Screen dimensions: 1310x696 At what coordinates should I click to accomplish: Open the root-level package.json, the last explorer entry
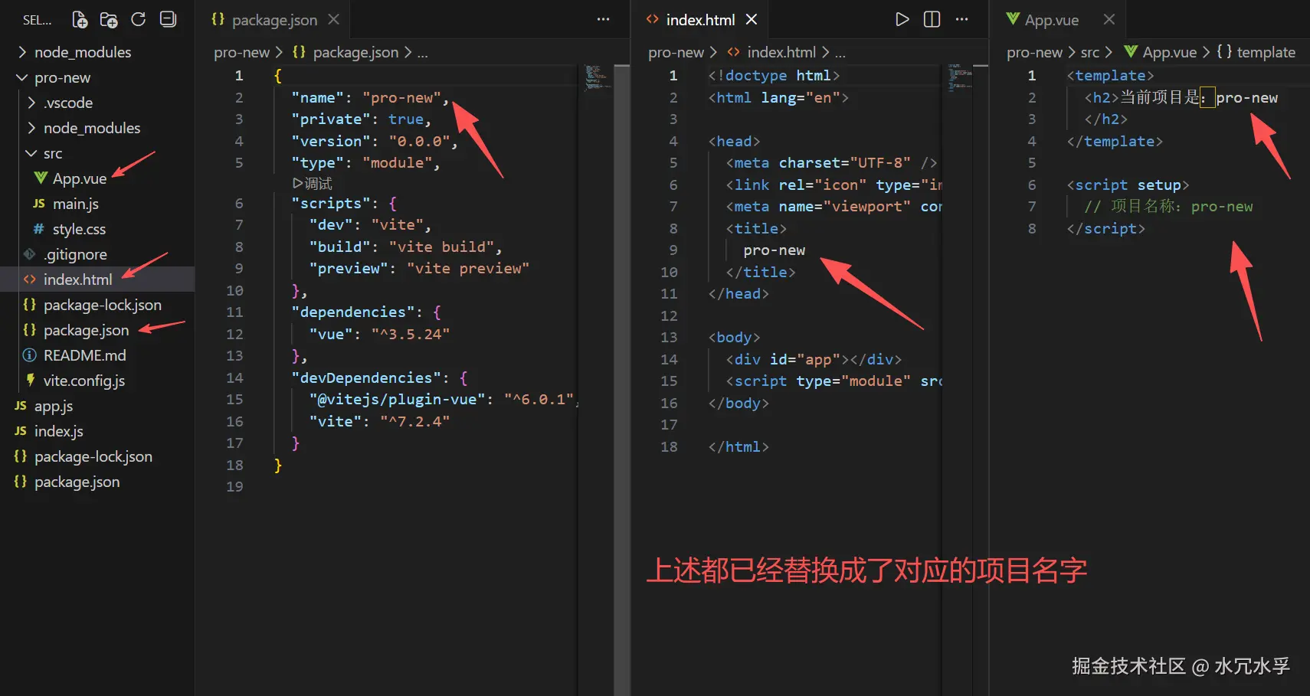97,482
